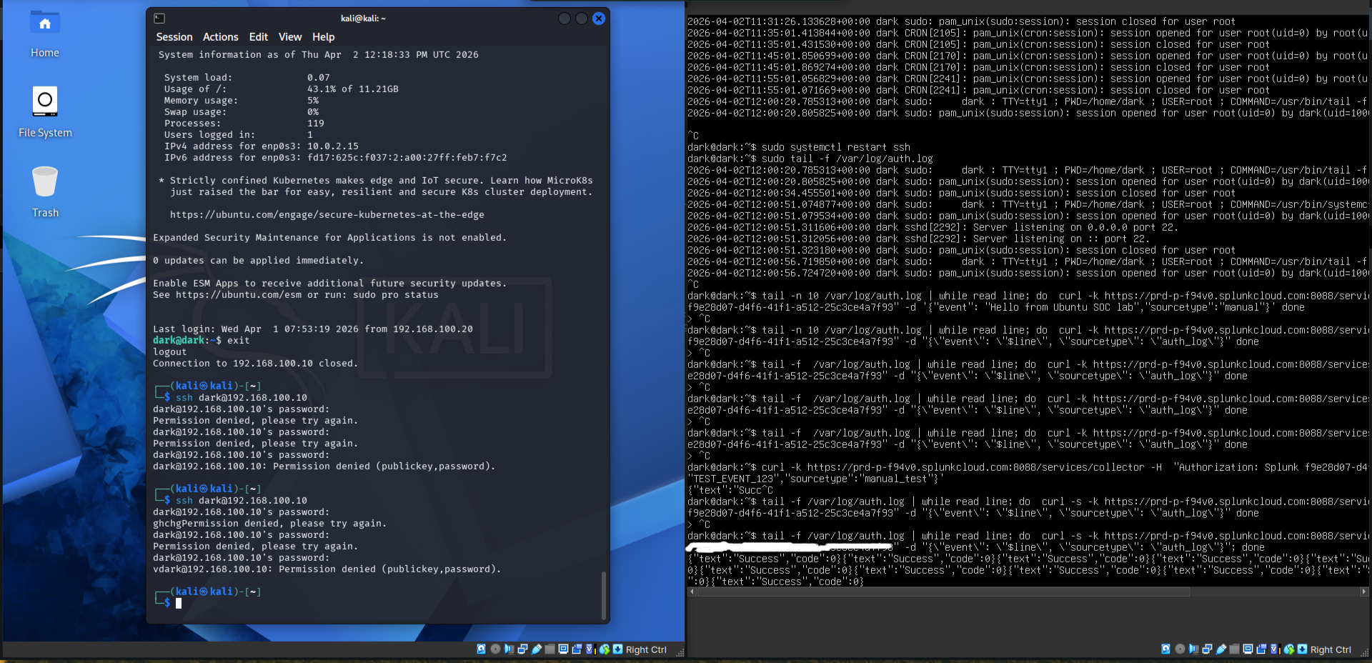Click the display indicator in the Kali VM status bar
1372x663 pixels.
click(563, 649)
